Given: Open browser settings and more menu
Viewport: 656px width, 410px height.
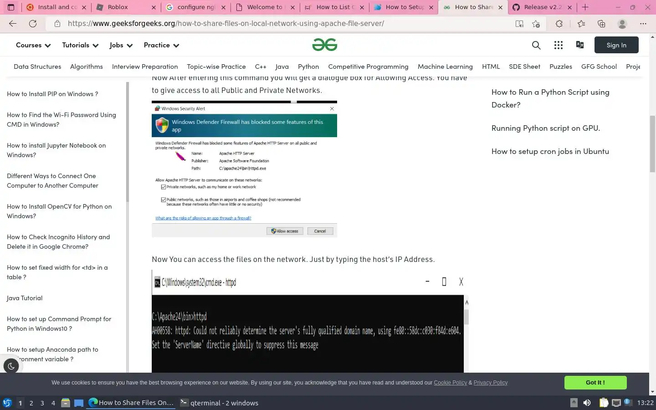Looking at the screenshot, I should 643,24.
